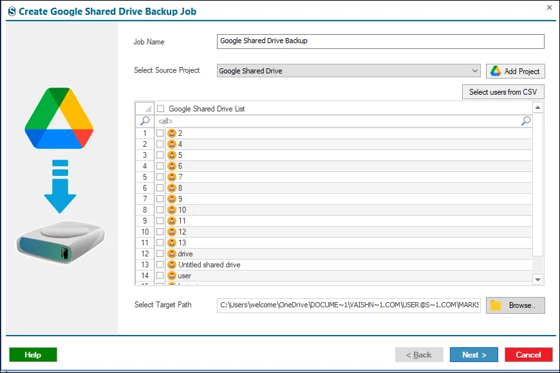
Task: Select the checkbox for drive 13
Action: [160, 243]
